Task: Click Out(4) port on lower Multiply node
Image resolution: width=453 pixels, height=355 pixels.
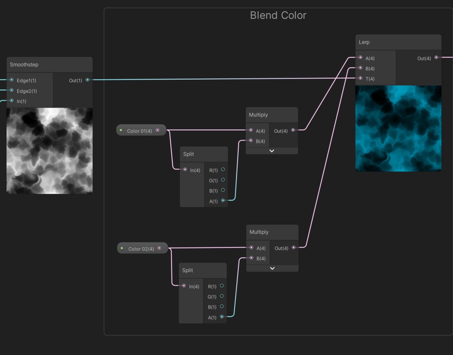Action: pyautogui.click(x=294, y=248)
